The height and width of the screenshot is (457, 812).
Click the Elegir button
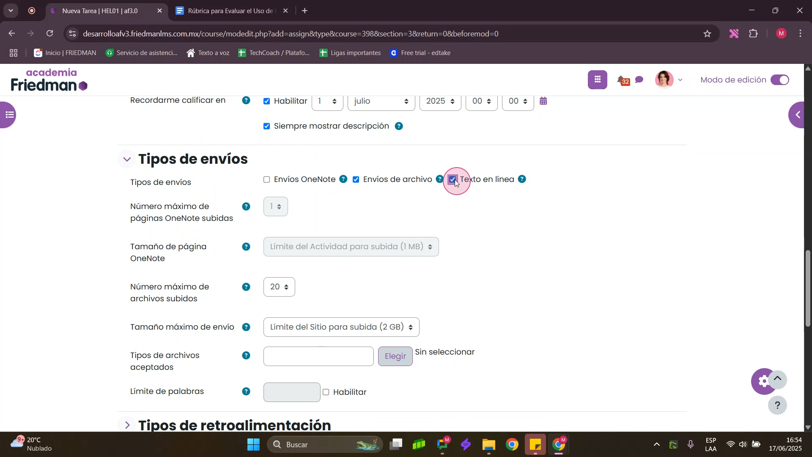tap(395, 356)
